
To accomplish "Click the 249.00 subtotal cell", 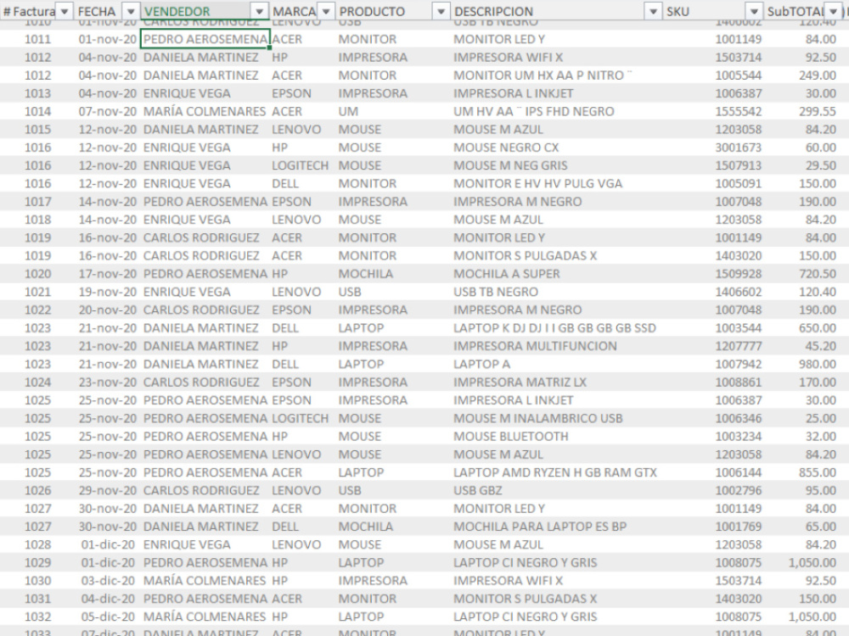I will click(x=817, y=75).
